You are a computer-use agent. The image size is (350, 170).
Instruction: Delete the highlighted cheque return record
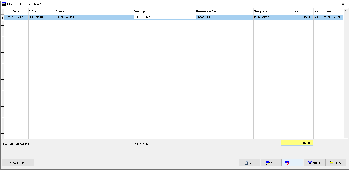(x=293, y=163)
